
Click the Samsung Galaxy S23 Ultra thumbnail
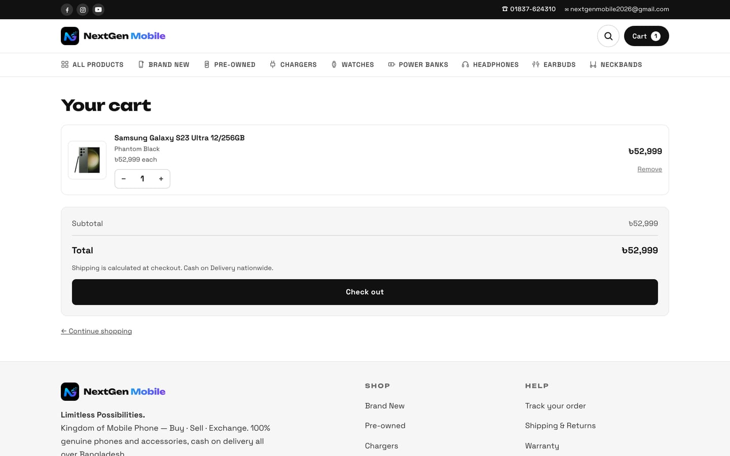[x=87, y=160]
